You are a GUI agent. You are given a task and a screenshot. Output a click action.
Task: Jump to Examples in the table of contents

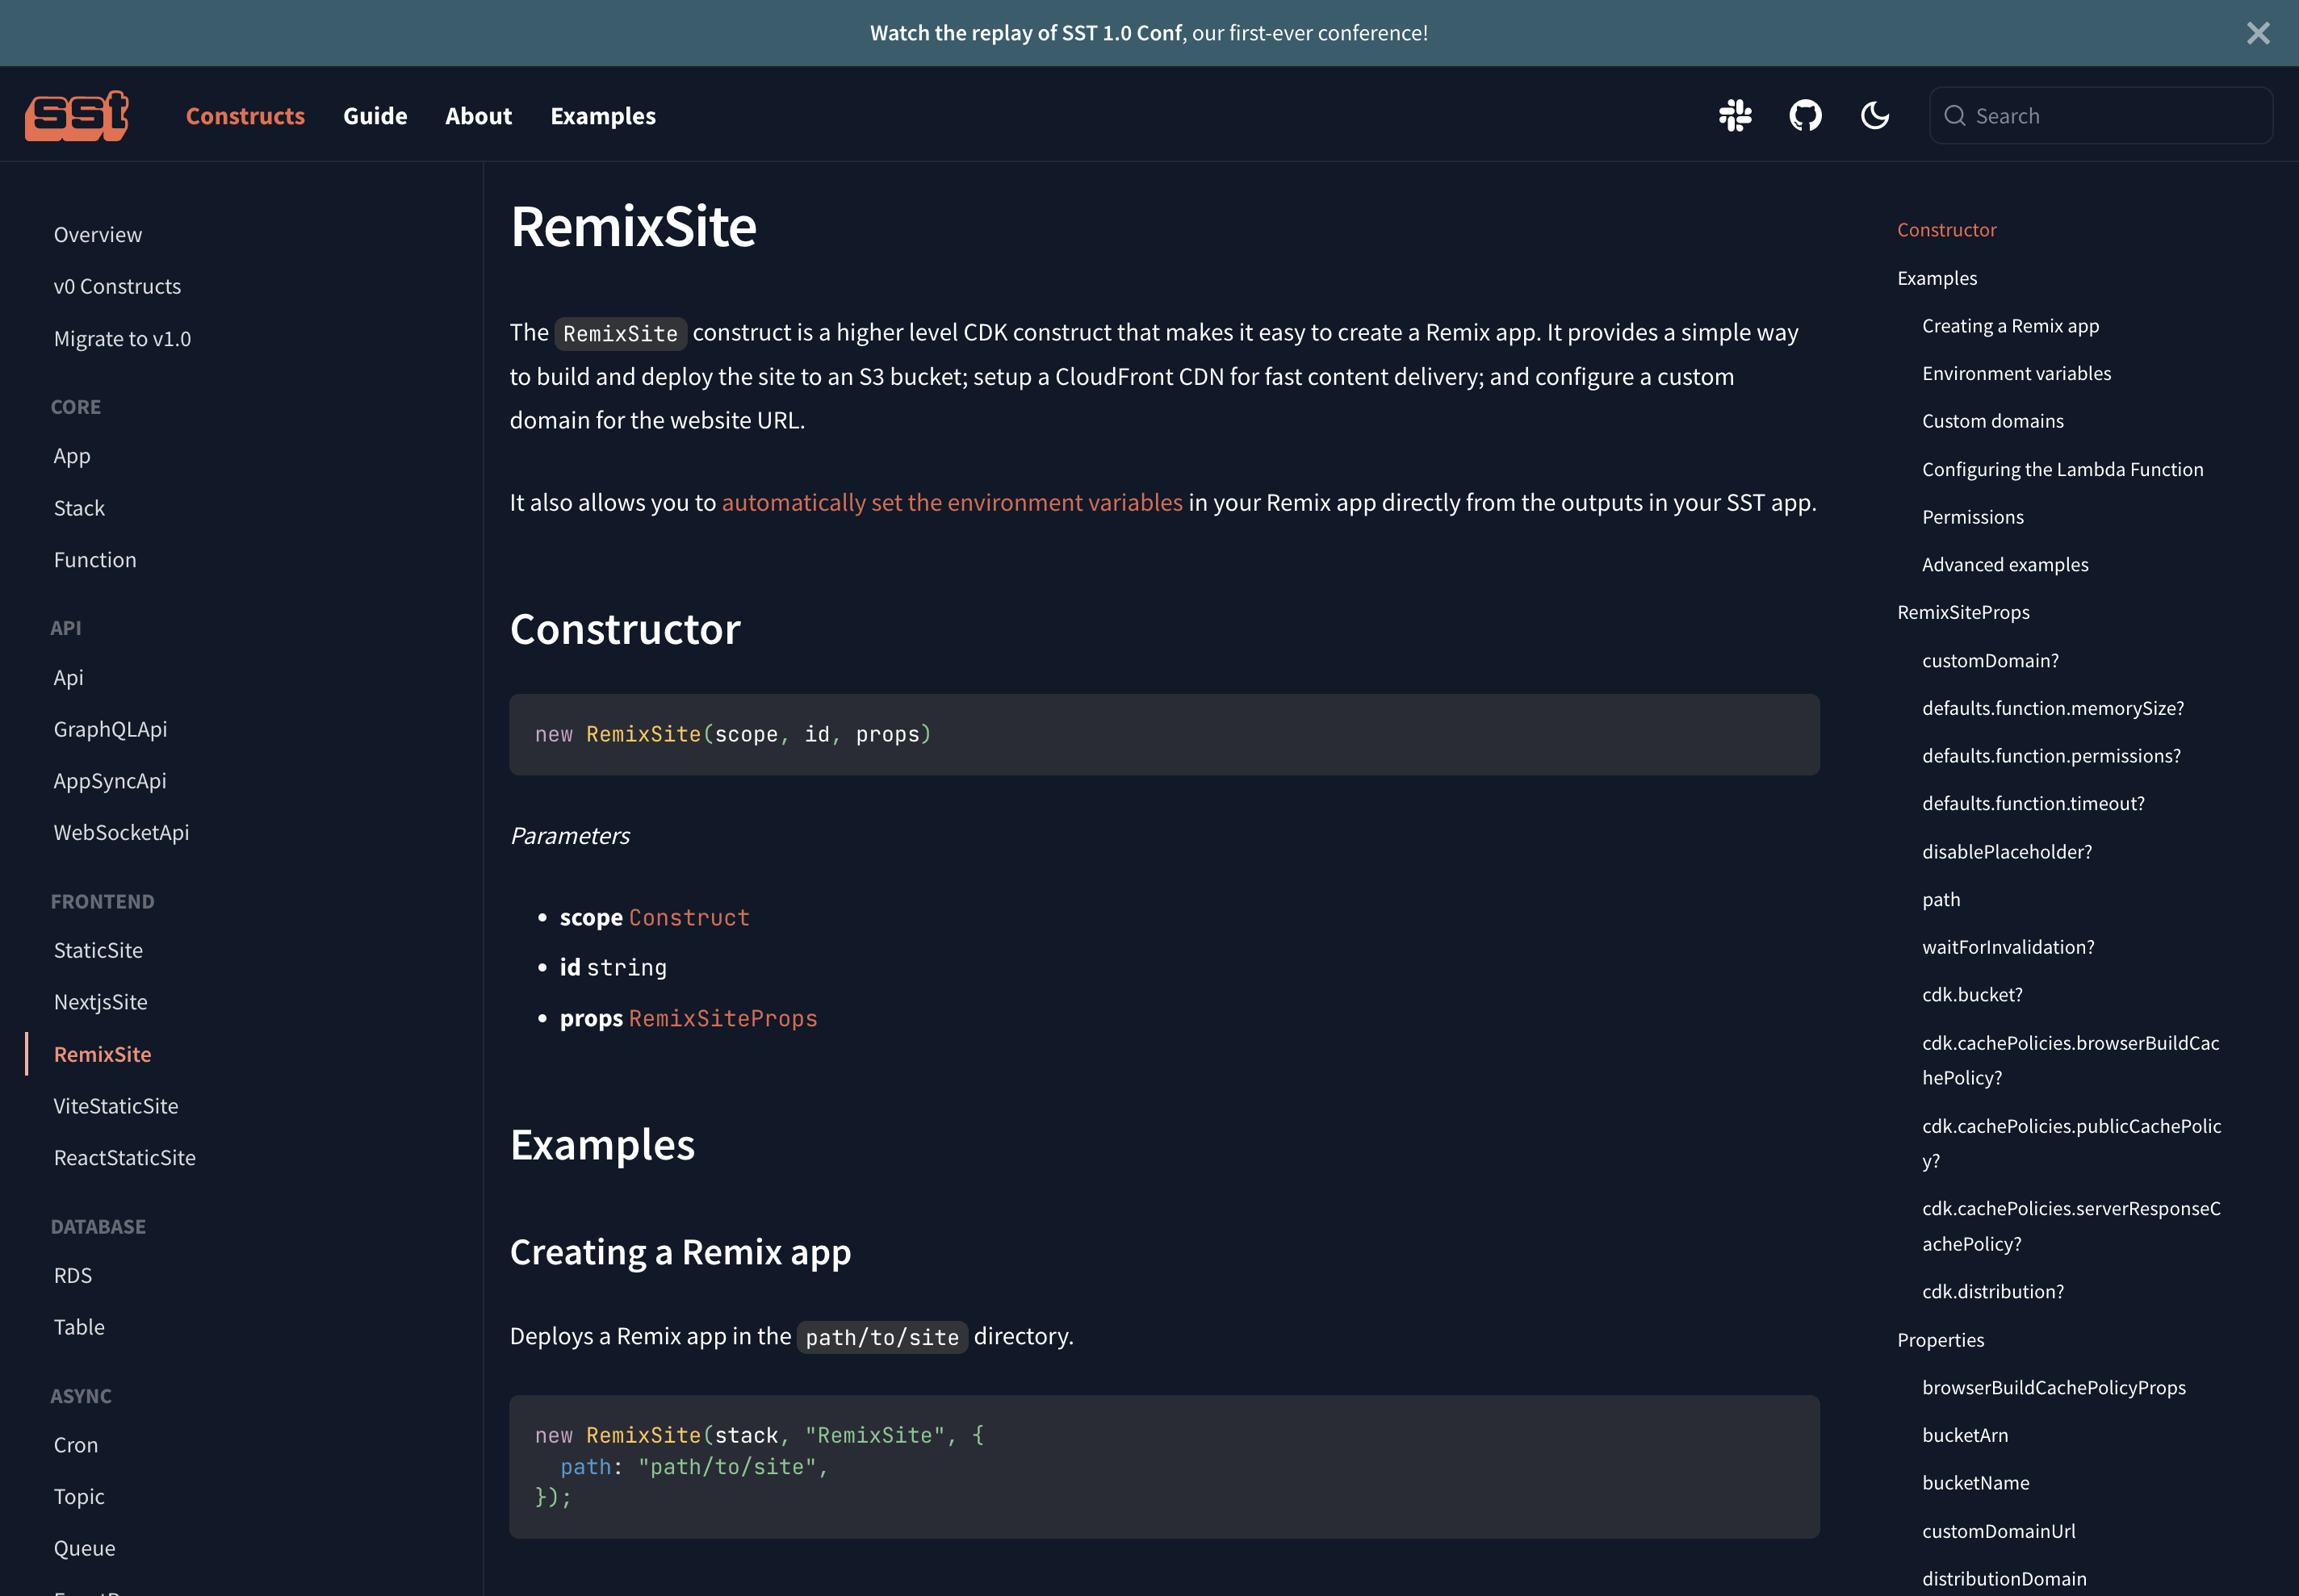click(x=1937, y=278)
